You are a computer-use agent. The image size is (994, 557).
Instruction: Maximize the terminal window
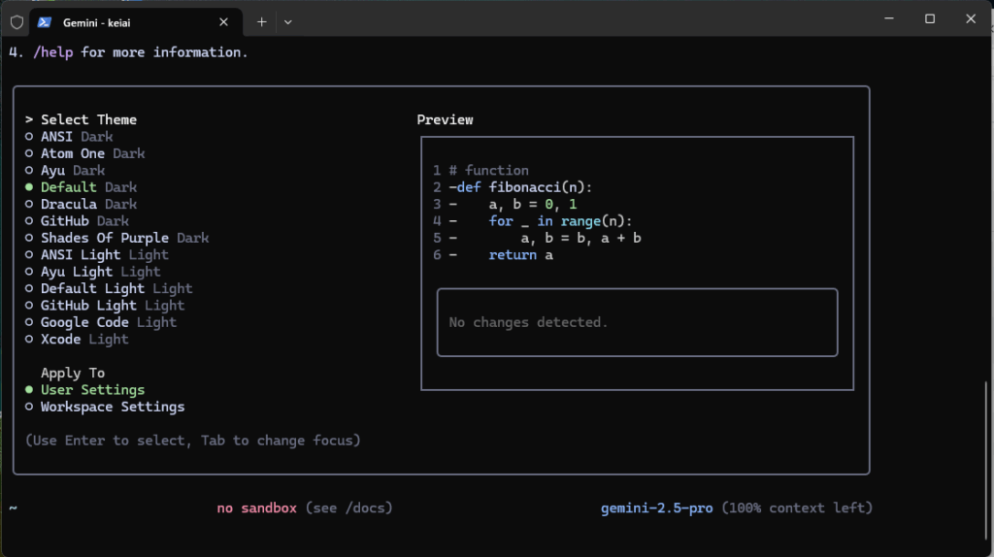[x=930, y=19]
